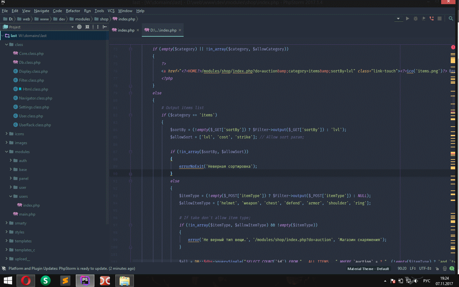Click the collapse all icon in Project panel
The width and height of the screenshot is (459, 287).
[x=87, y=27]
